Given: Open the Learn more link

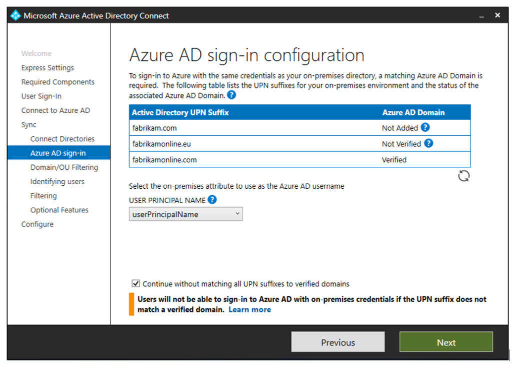Looking at the screenshot, I should pos(250,310).
